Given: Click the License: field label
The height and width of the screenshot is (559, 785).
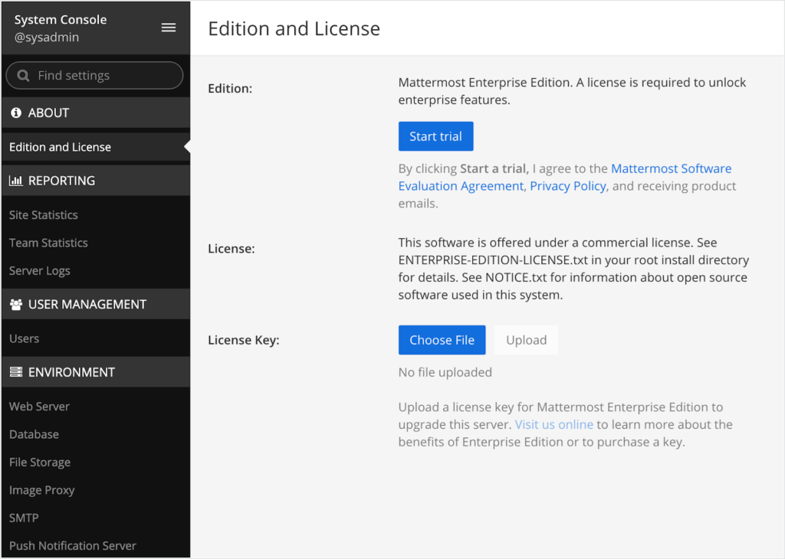Looking at the screenshot, I should click(x=232, y=249).
